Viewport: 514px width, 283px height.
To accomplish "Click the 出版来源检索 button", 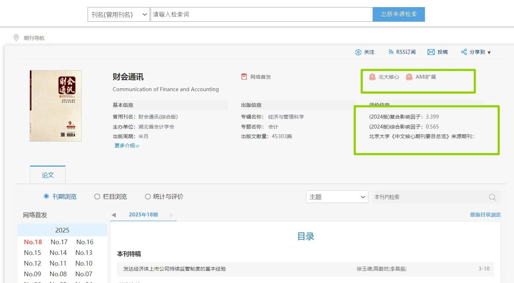I will point(399,15).
